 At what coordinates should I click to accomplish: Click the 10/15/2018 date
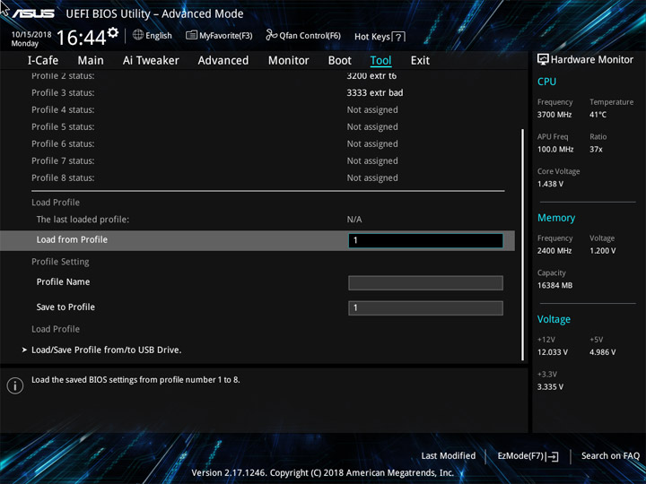tap(31, 35)
